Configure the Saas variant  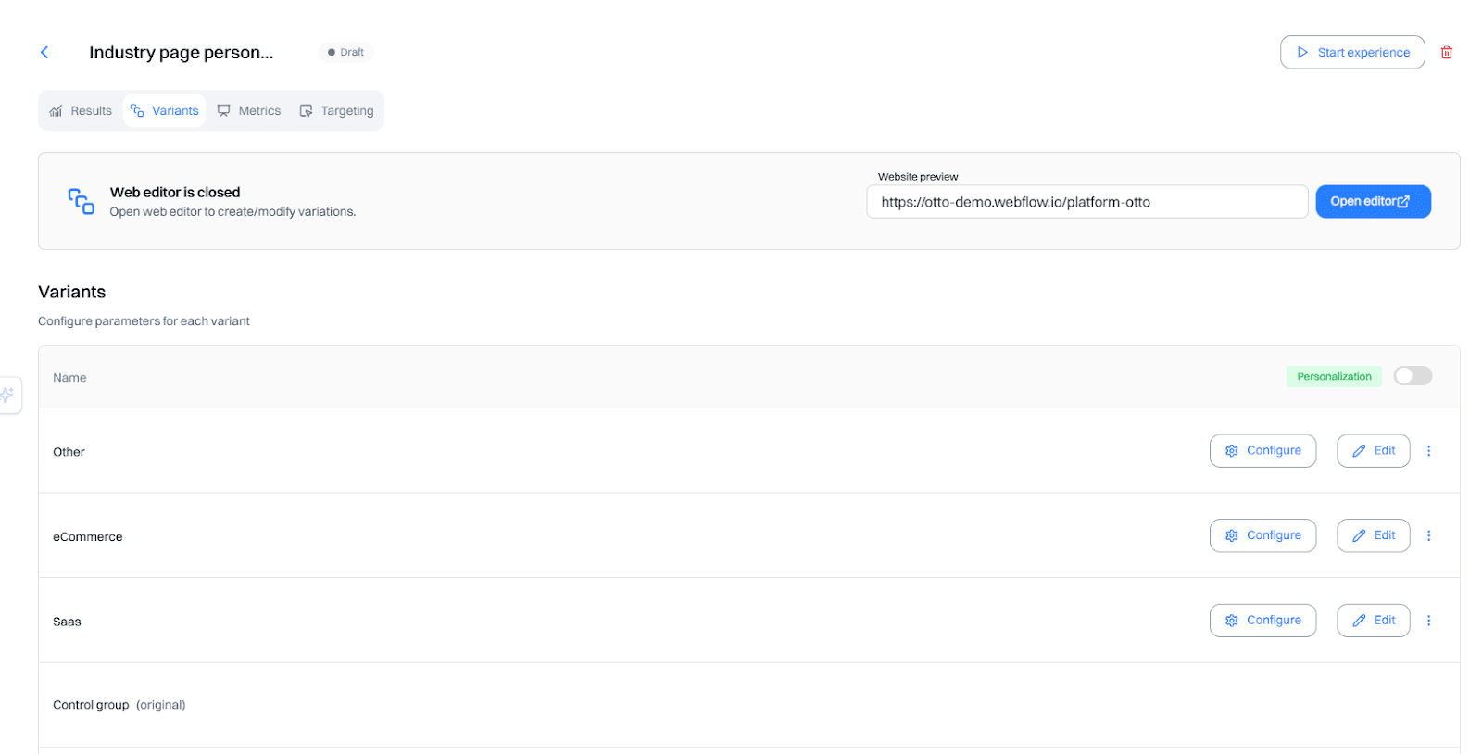coord(1262,621)
